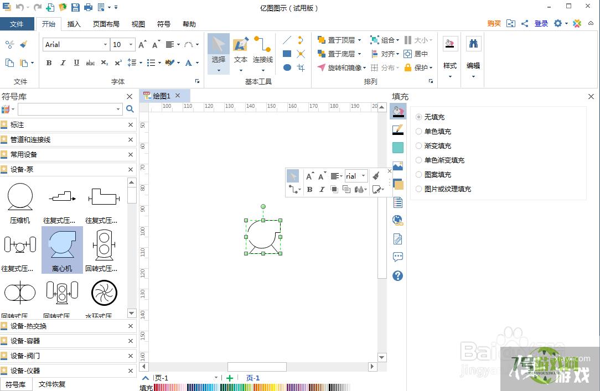Open the picture settings sidebar icon

coord(398,166)
